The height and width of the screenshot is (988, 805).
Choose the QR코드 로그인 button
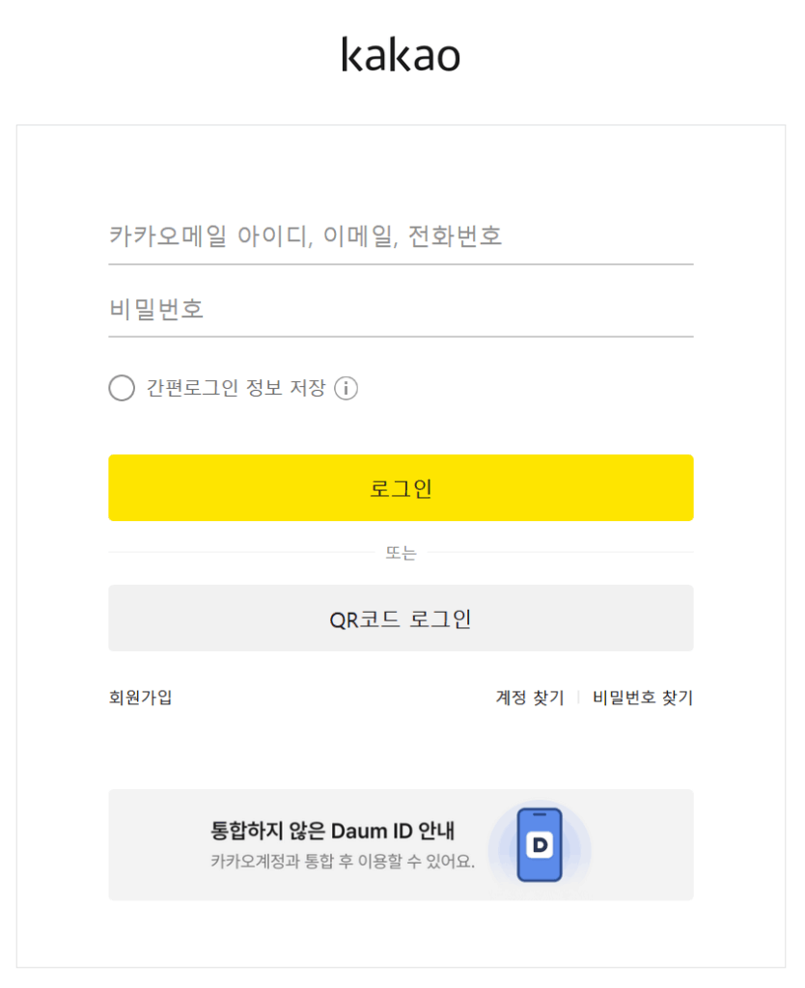click(401, 618)
